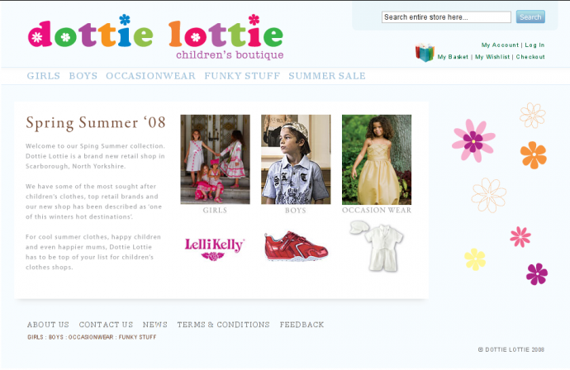
Task: Go to the SUMMER SALE section
Action: [x=327, y=76]
